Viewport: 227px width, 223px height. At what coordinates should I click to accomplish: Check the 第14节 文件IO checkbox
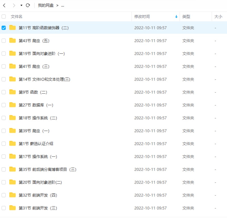coord(4,79)
